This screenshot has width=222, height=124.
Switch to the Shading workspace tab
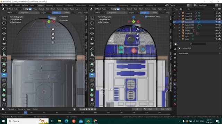point(92,6)
